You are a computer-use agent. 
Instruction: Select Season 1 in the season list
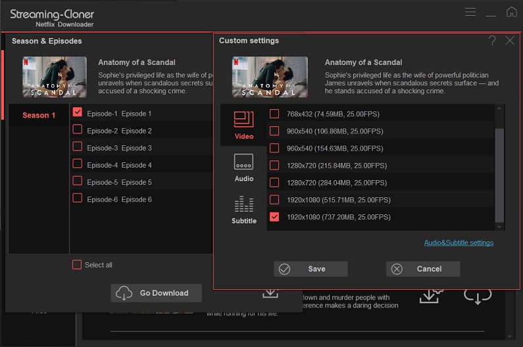(x=39, y=115)
